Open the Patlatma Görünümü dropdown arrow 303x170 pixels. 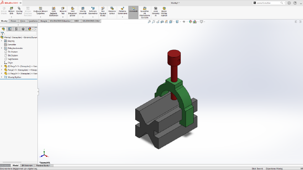[x=123, y=17]
